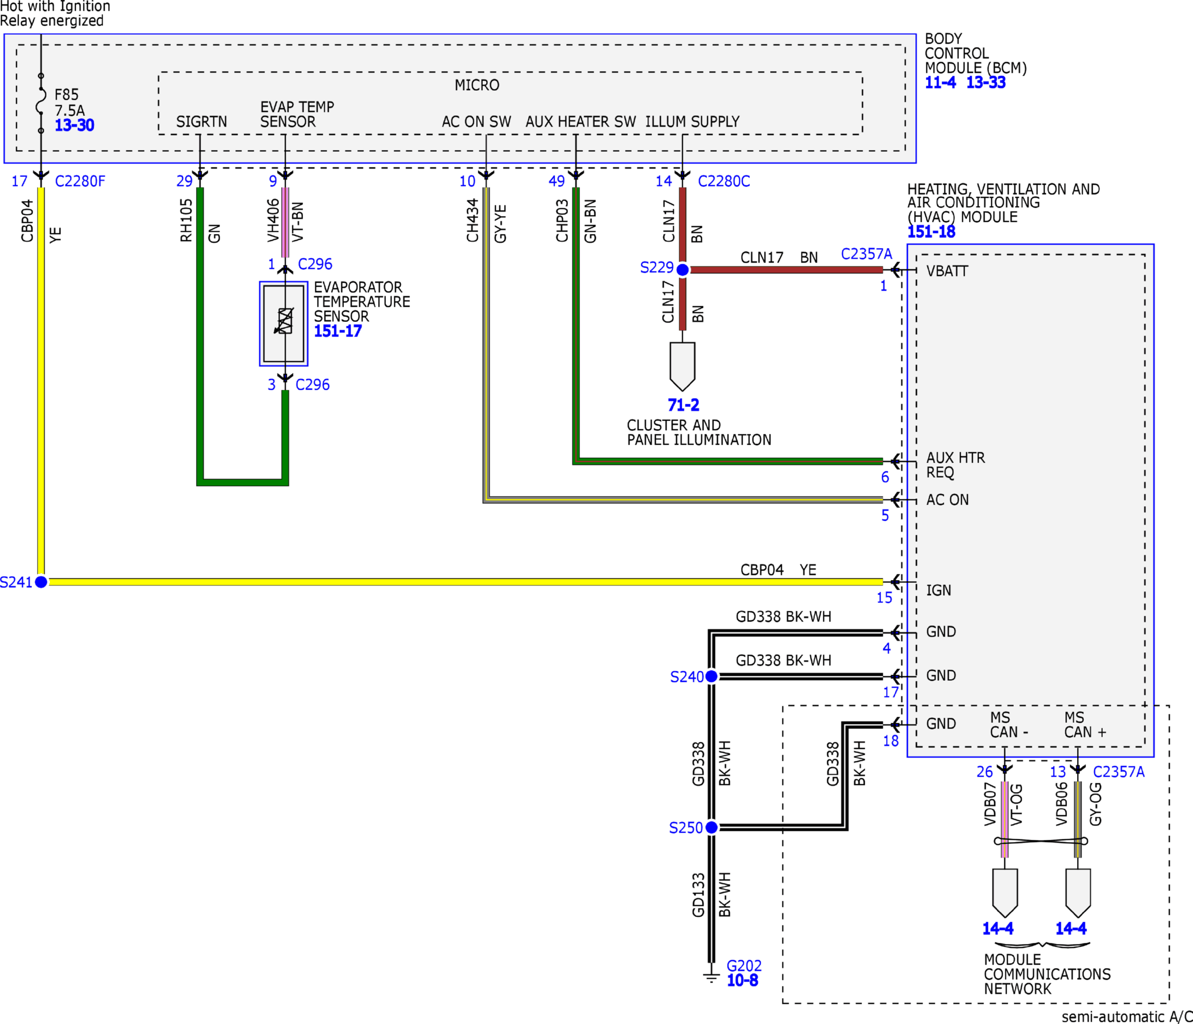This screenshot has height=1024, width=1193.
Task: Open MS CAN minus reference 14-4 under VDB07
Action: click(998, 928)
